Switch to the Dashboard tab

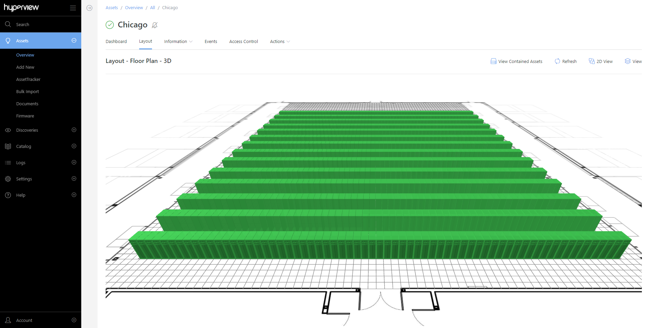point(116,41)
